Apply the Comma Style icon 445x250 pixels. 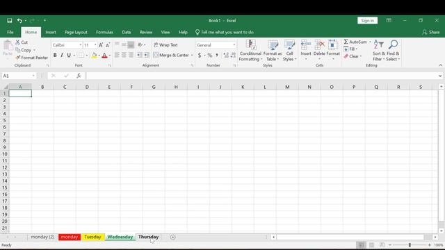[x=217, y=56]
